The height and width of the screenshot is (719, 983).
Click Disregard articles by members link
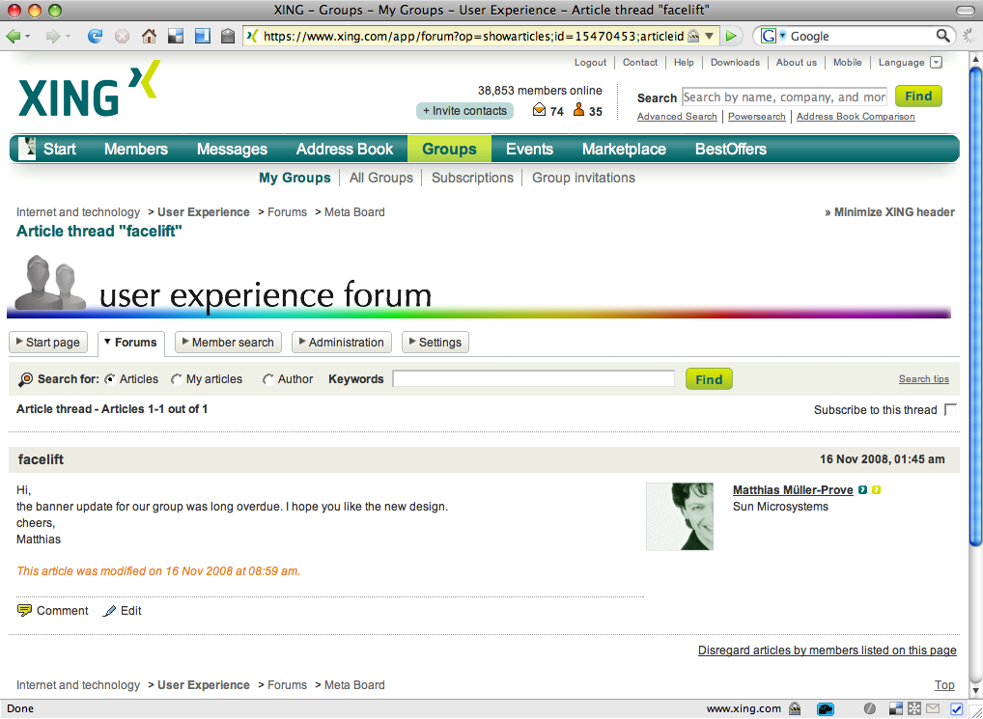click(828, 650)
